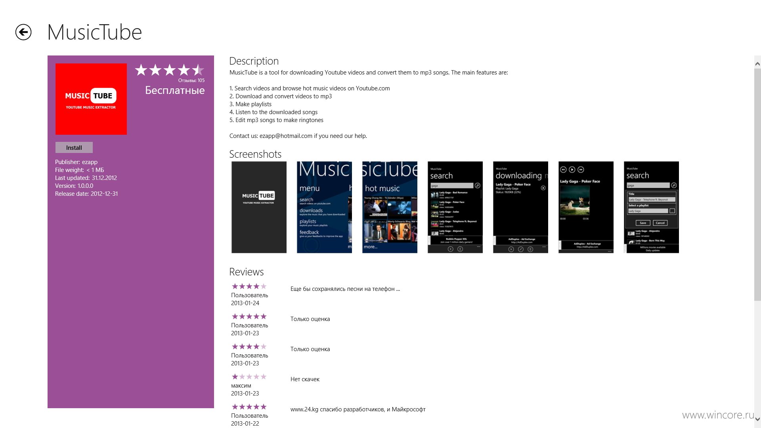Click the MusicTube red app logo tile
Image resolution: width=761 pixels, height=428 pixels.
coord(91,99)
